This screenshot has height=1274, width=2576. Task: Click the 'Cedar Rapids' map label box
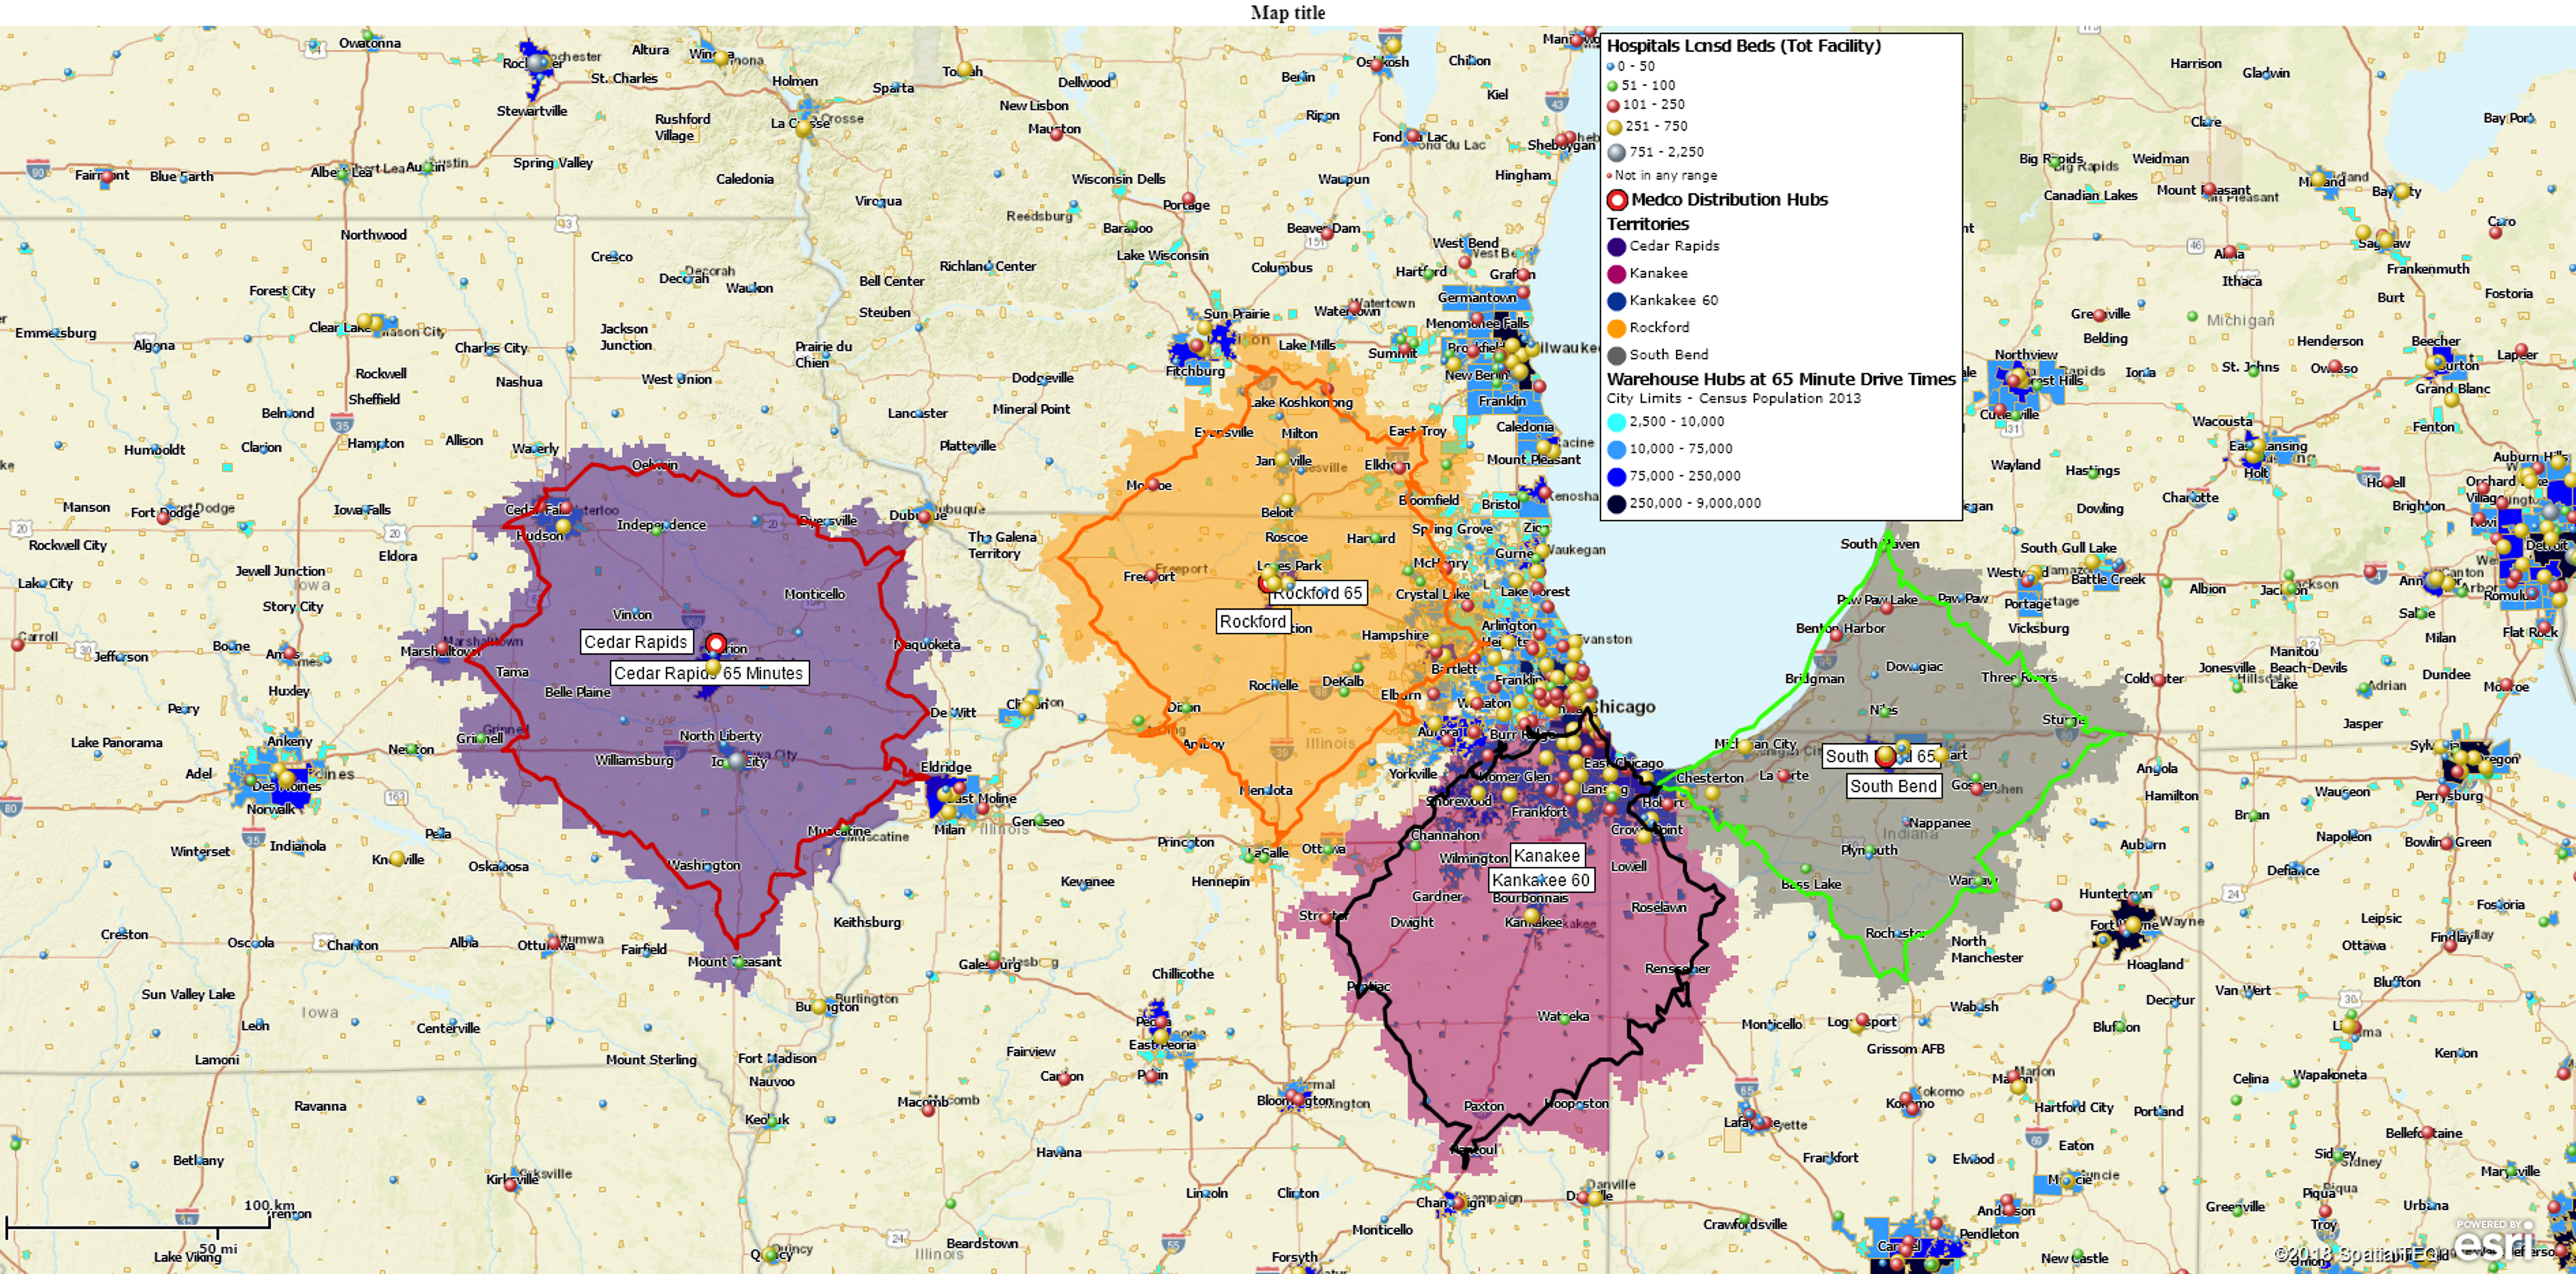(x=636, y=642)
